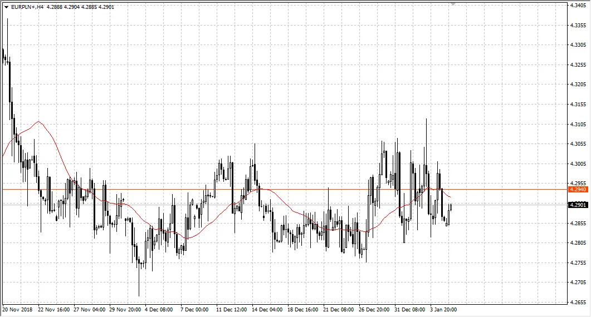Click the red moving average peak near 22 Nov
This screenshot has width=591, height=317.
[38, 122]
